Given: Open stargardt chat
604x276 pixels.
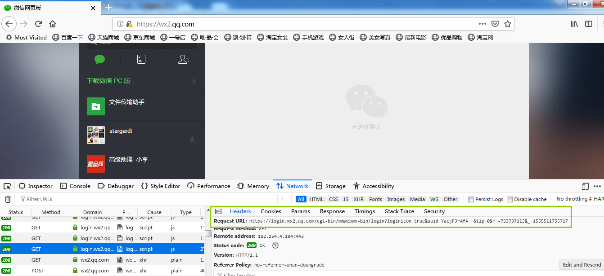Looking at the screenshot, I should point(141,135).
